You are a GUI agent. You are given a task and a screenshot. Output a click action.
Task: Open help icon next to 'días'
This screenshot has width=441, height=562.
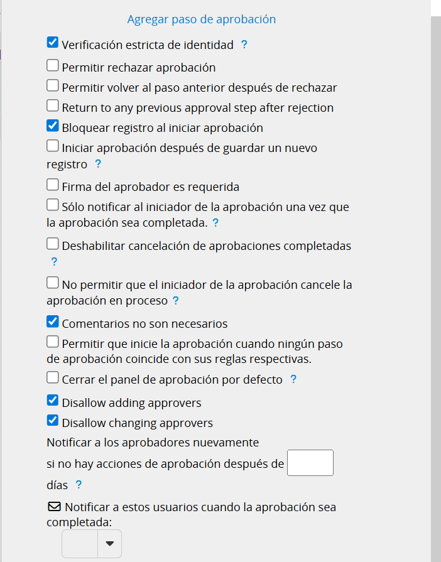point(79,485)
